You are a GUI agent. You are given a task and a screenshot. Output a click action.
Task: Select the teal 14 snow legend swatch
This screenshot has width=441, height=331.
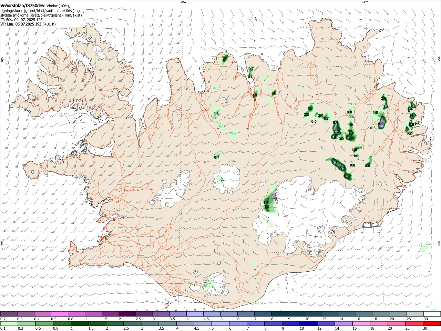pos(347,313)
